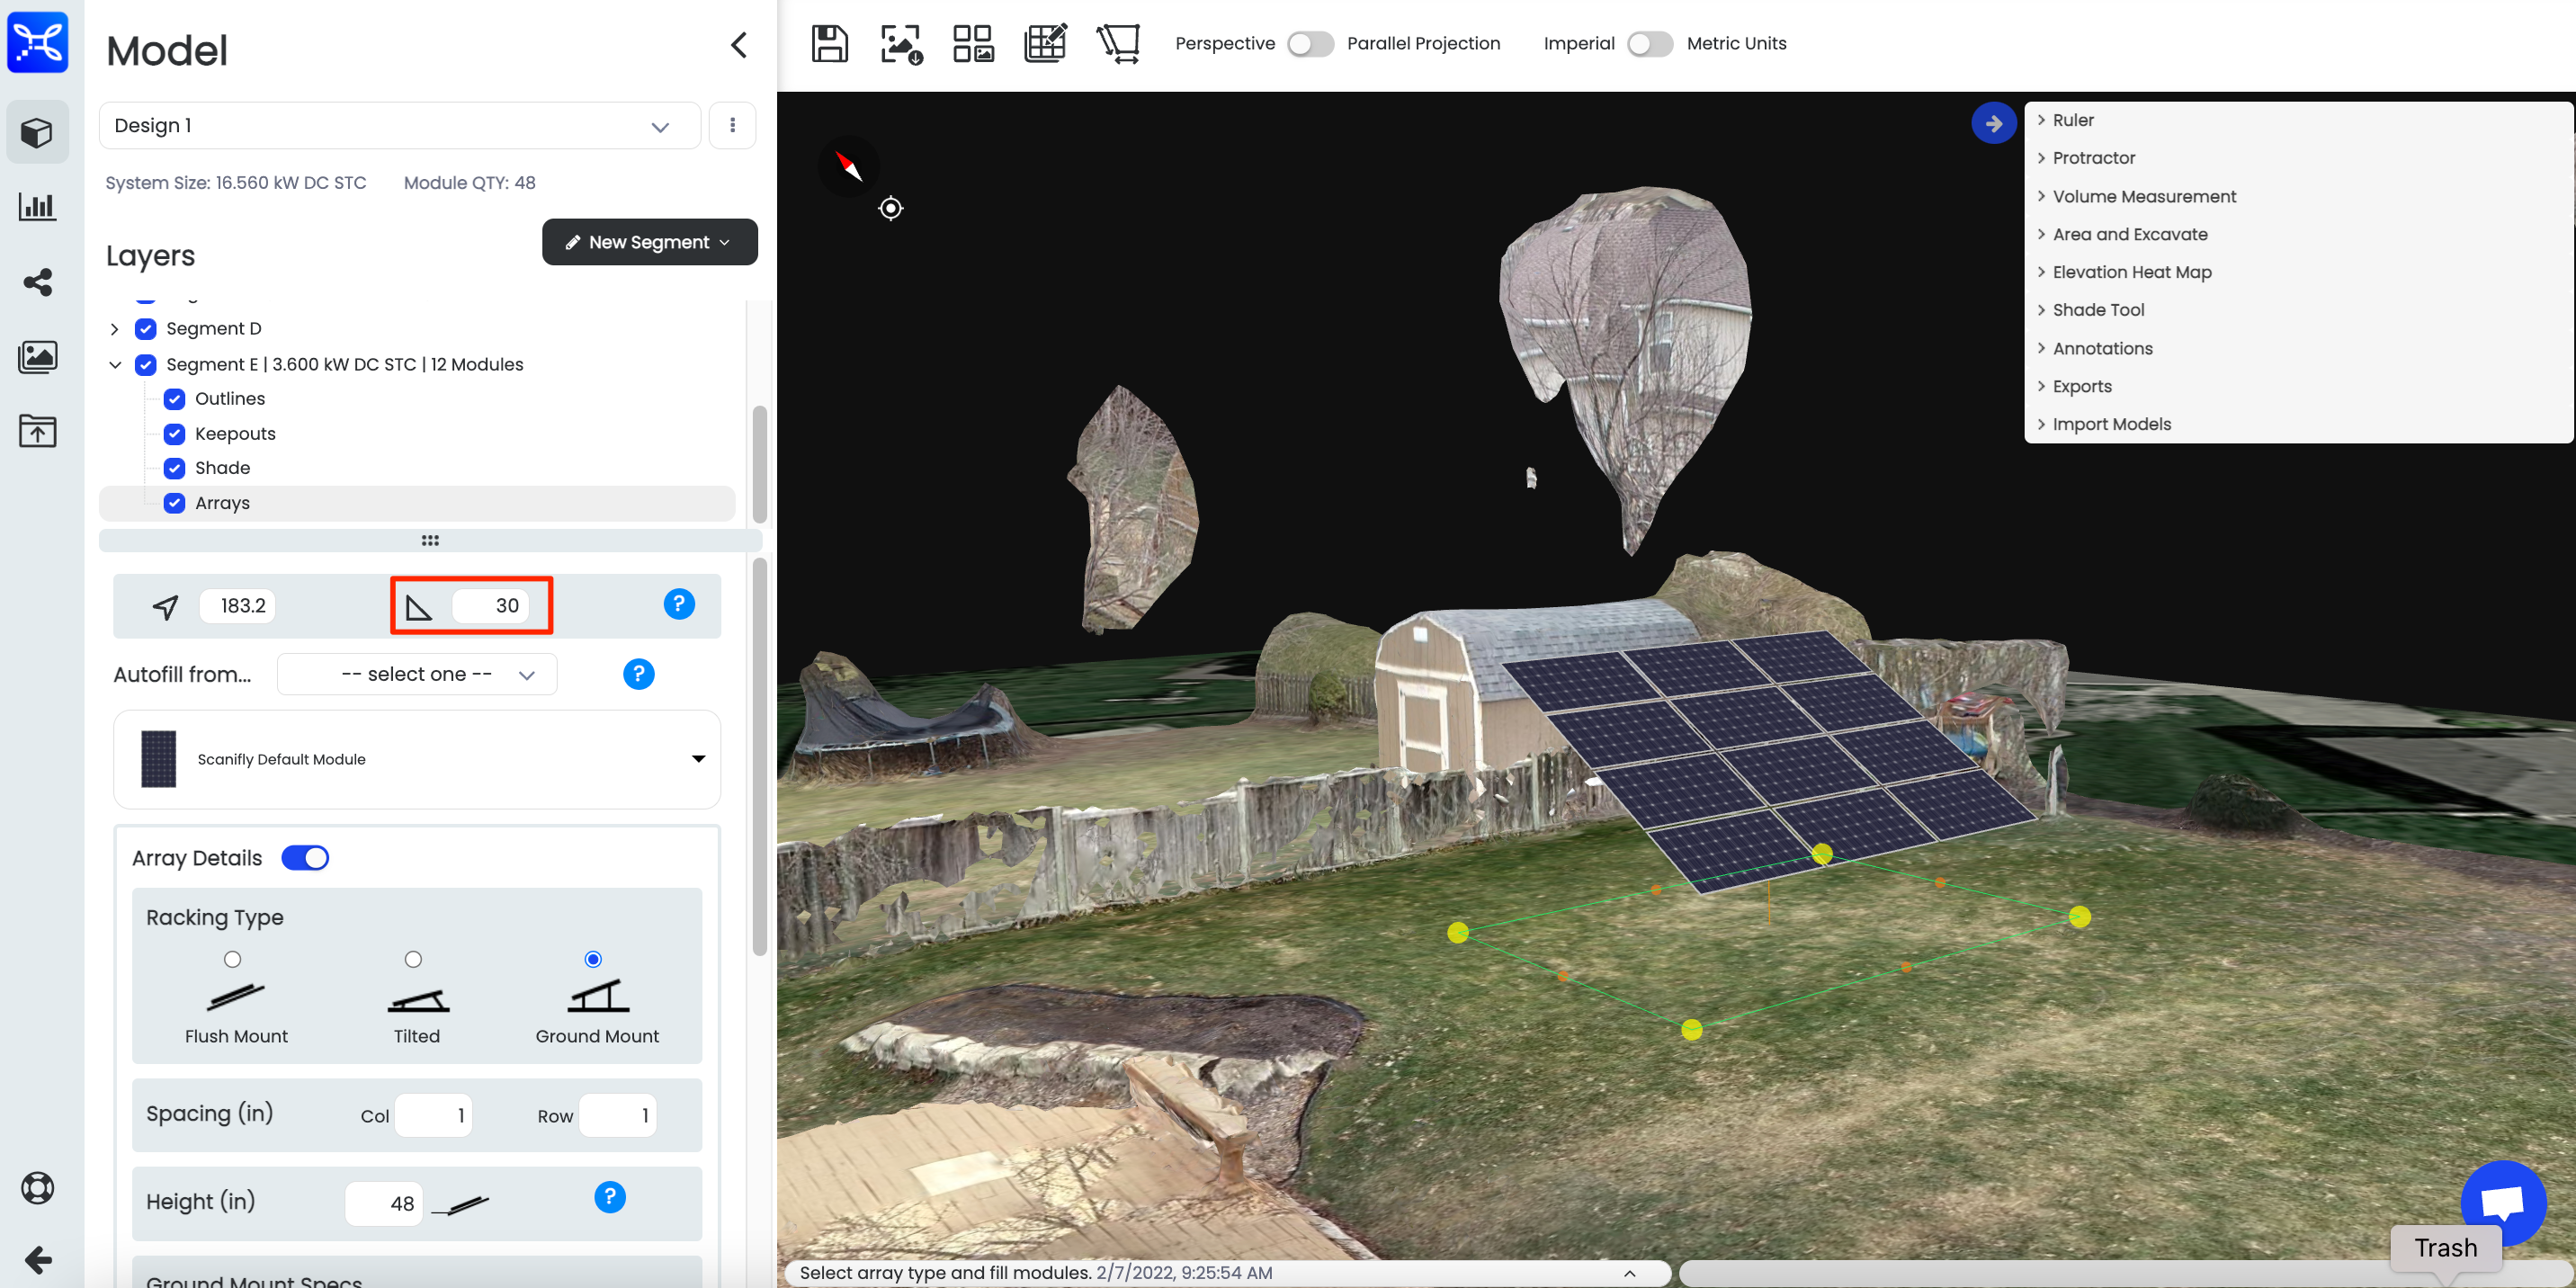Viewport: 2576px width, 1288px height.
Task: Uncheck the Outlines layer checkbox
Action: (x=174, y=399)
